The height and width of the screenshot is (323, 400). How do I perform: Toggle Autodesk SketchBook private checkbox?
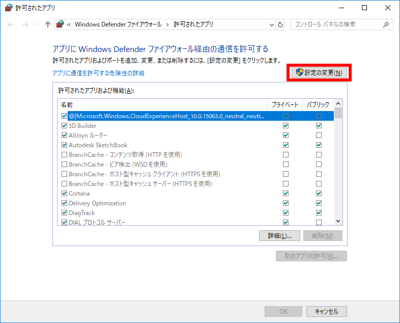point(285,145)
